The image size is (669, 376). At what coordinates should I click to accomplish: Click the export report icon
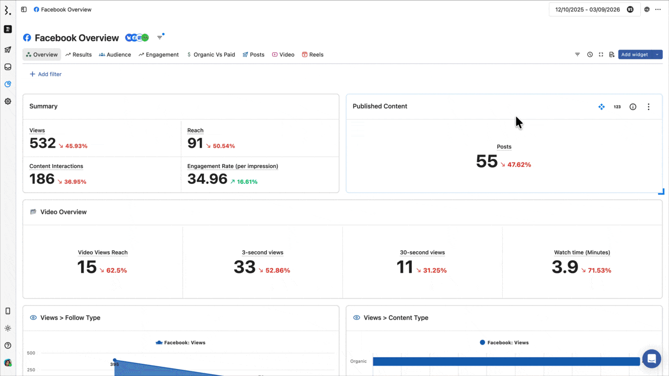pos(612,54)
